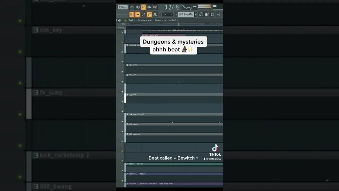Viewport: 339px width, 191px height.
Task: Click the hat-shaped icon in toolbar
Action: click(155, 15)
